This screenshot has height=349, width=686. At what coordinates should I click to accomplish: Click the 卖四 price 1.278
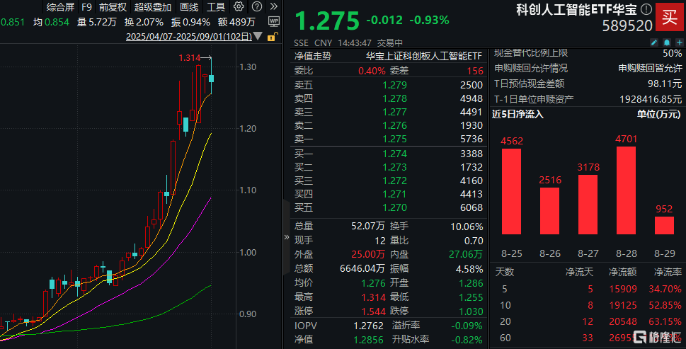[394, 98]
